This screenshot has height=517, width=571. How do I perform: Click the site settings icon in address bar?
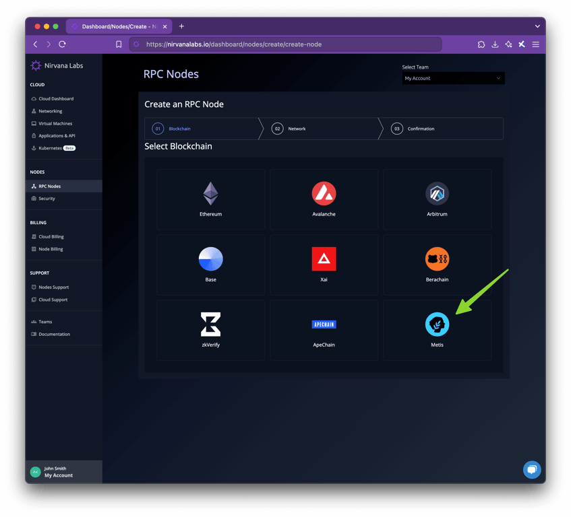(136, 44)
